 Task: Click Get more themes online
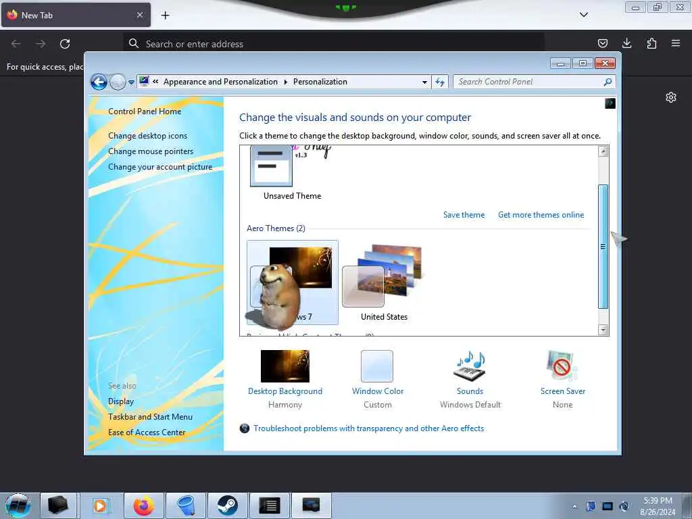pyautogui.click(x=541, y=214)
